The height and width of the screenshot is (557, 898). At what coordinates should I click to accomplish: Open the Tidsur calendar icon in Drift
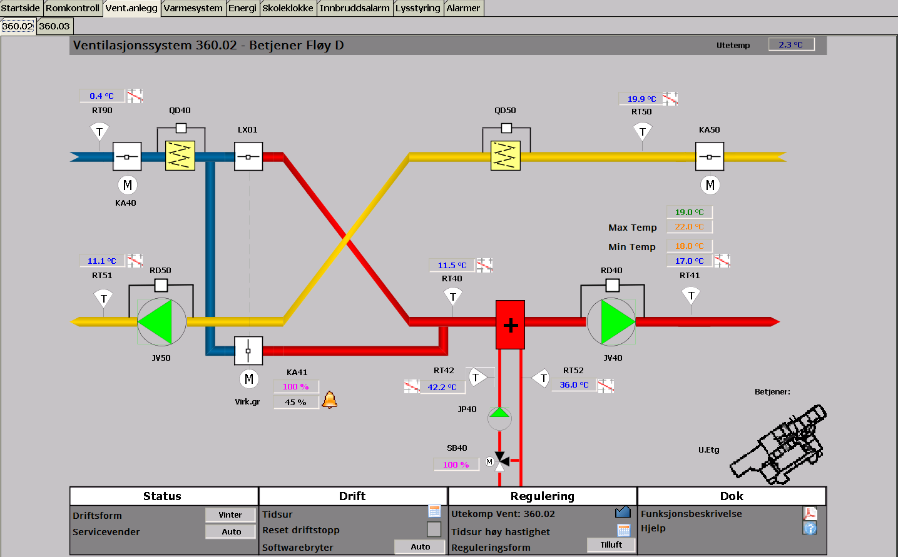pos(434,511)
